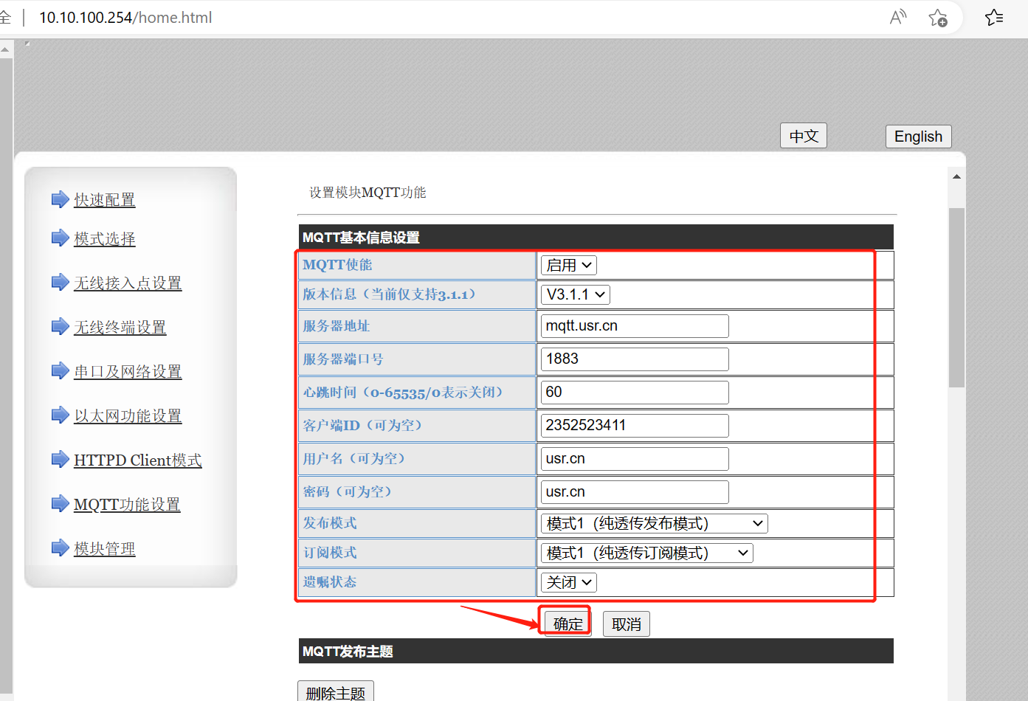This screenshot has height=701, width=1028.
Task: Add page to favorites star icon
Action: 938,18
